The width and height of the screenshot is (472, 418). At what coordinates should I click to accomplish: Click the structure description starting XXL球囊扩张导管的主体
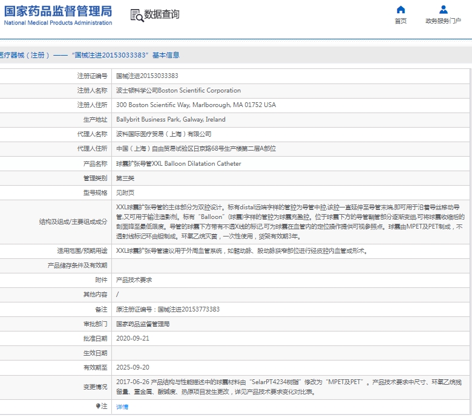click(290, 222)
